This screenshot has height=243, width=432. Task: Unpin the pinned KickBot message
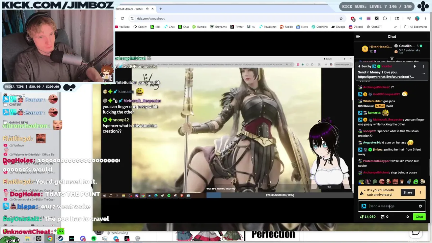pyautogui.click(x=414, y=66)
